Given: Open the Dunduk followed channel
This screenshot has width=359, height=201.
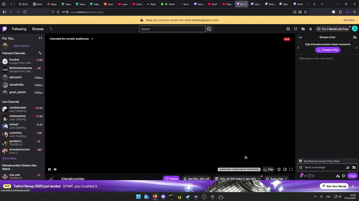Looking at the screenshot, I should coord(22,61).
